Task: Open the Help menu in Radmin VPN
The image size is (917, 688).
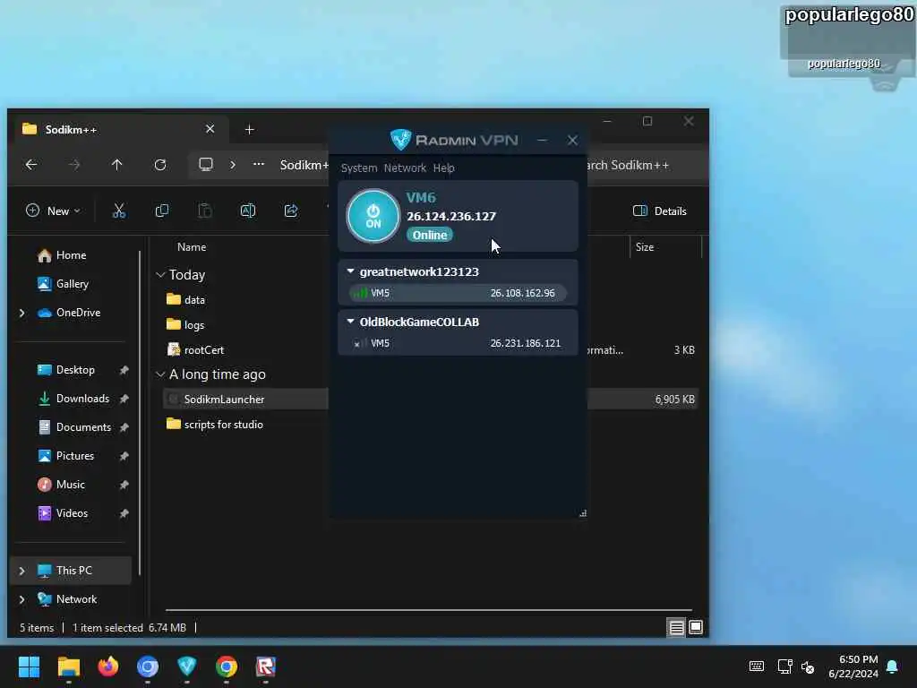Action: (443, 168)
